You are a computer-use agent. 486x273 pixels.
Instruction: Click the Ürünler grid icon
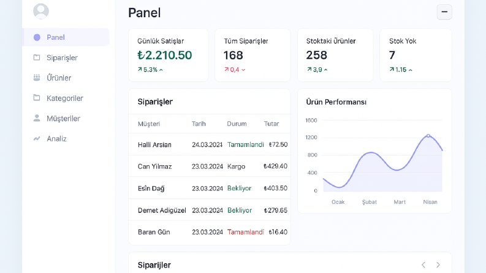[37, 78]
